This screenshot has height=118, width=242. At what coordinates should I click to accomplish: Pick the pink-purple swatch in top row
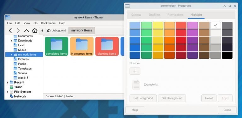pos(193,25)
